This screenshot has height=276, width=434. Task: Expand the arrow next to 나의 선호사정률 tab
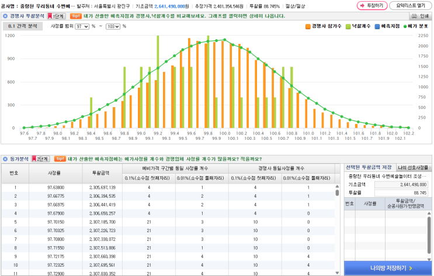tap(430, 167)
